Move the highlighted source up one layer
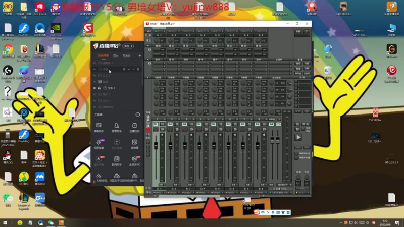Viewport: 404px width, 227px height. click(129, 69)
